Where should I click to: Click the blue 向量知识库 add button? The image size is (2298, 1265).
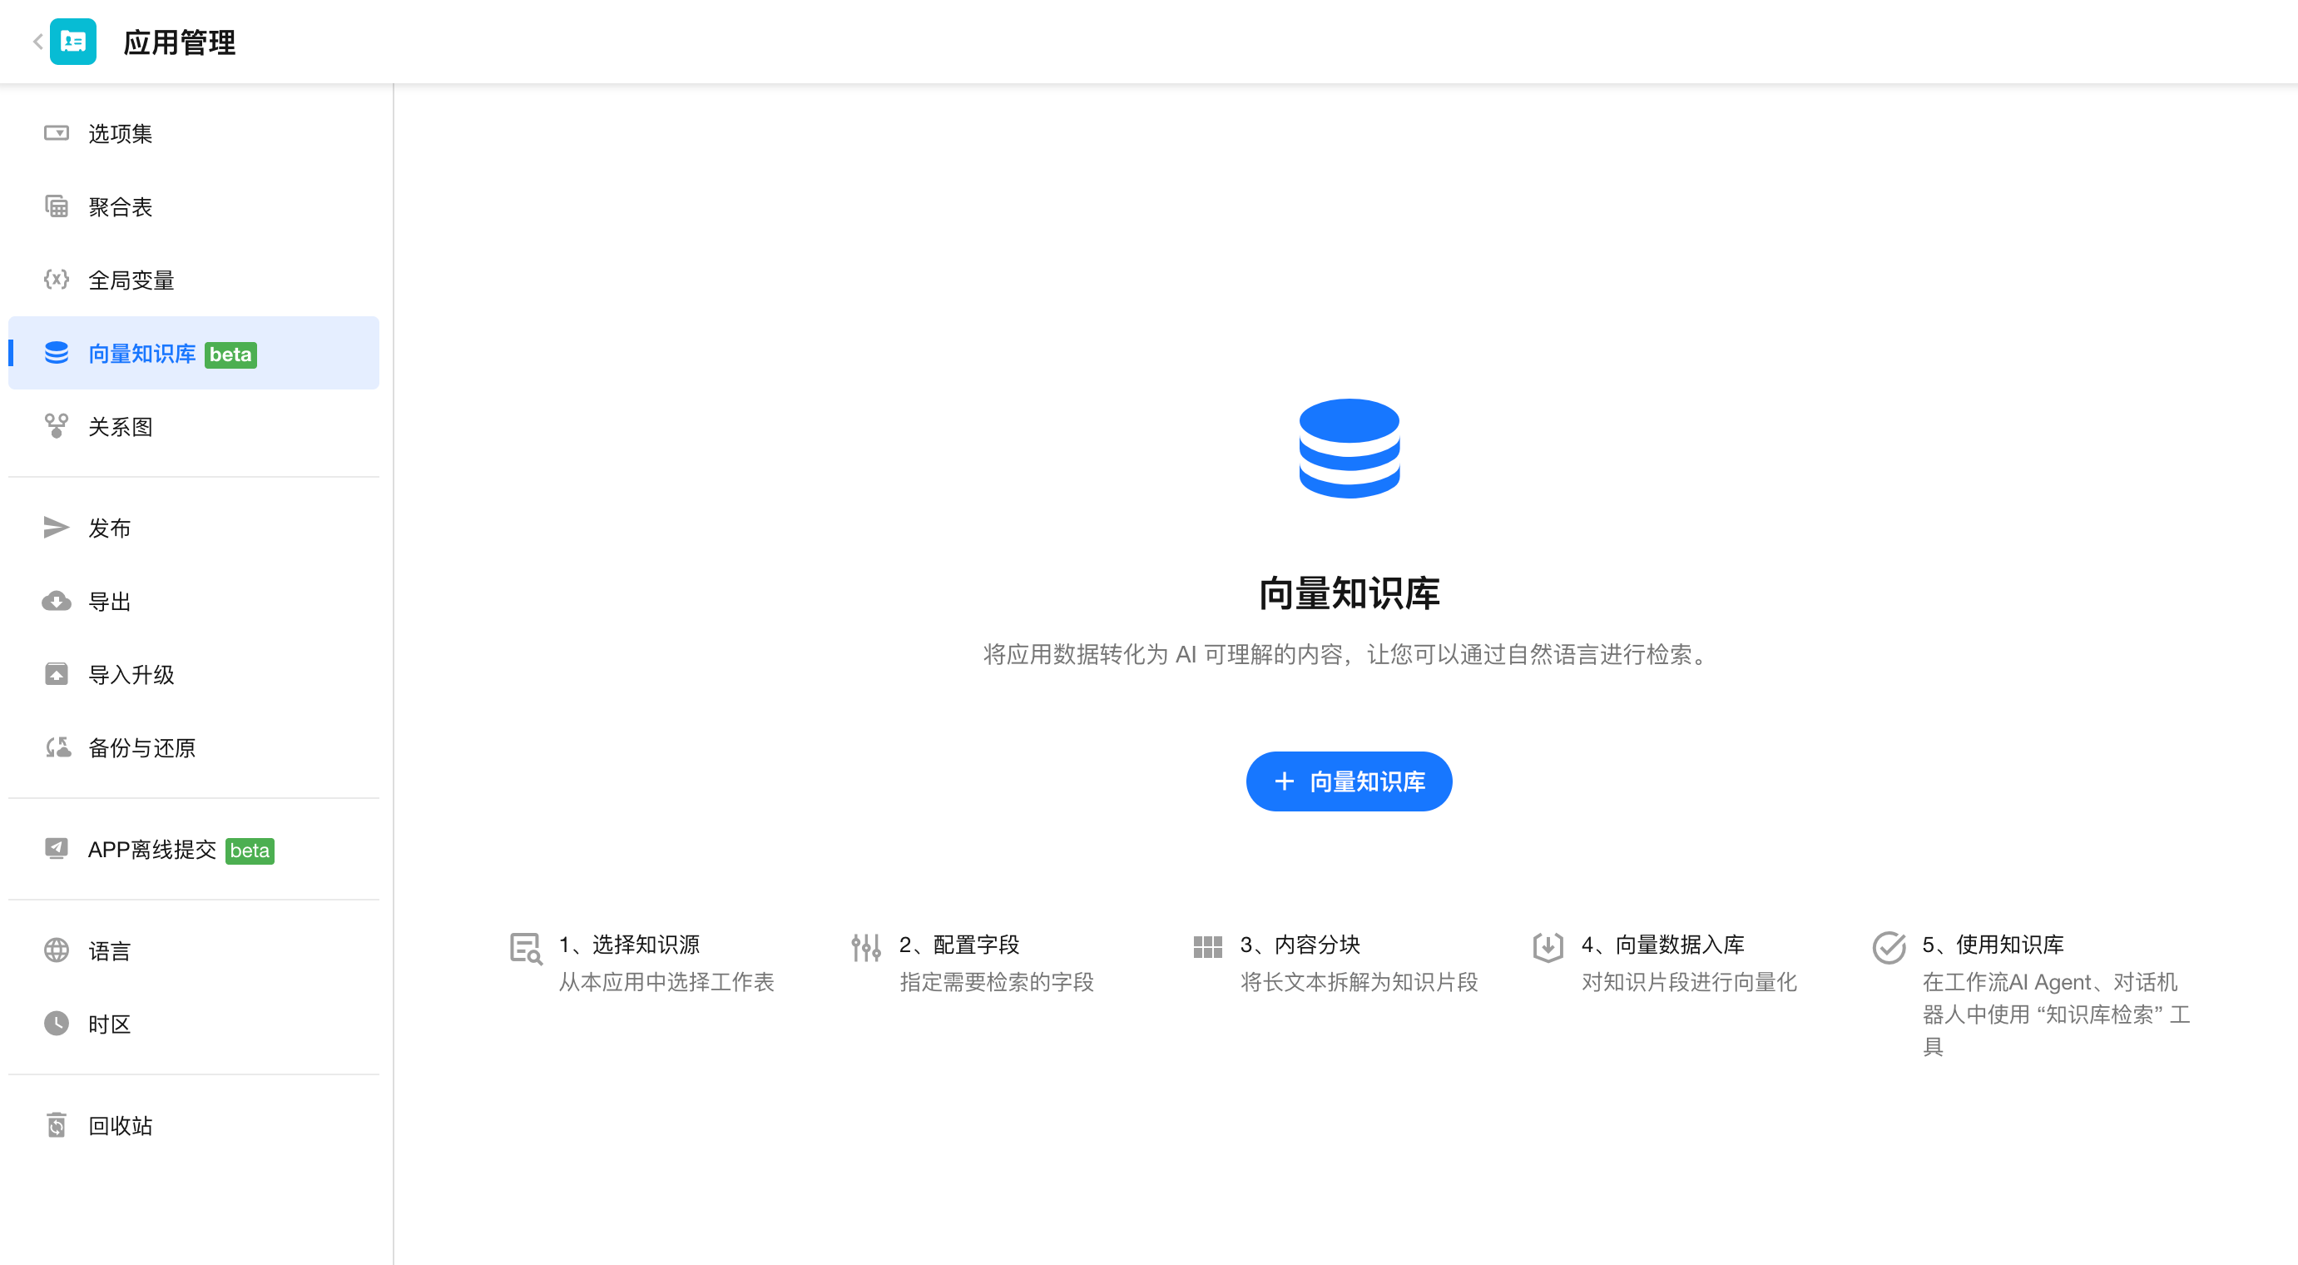tap(1349, 781)
